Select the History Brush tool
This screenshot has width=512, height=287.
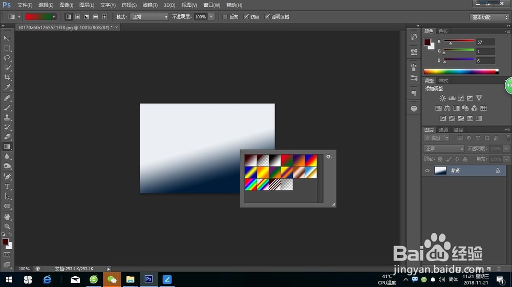coord(7,127)
